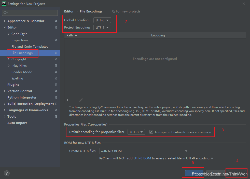Screen dimensions: 250x179
Task: Expand the Languages & Frameworks section
Action: point(5,110)
